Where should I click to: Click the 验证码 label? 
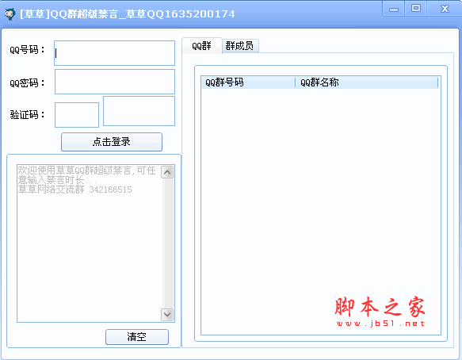pos(27,114)
